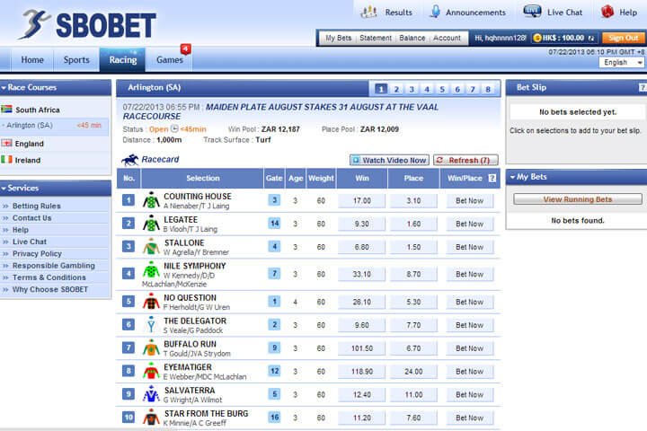The image size is (647, 431).
Task: Open the Betting Rules link
Action: [37, 206]
